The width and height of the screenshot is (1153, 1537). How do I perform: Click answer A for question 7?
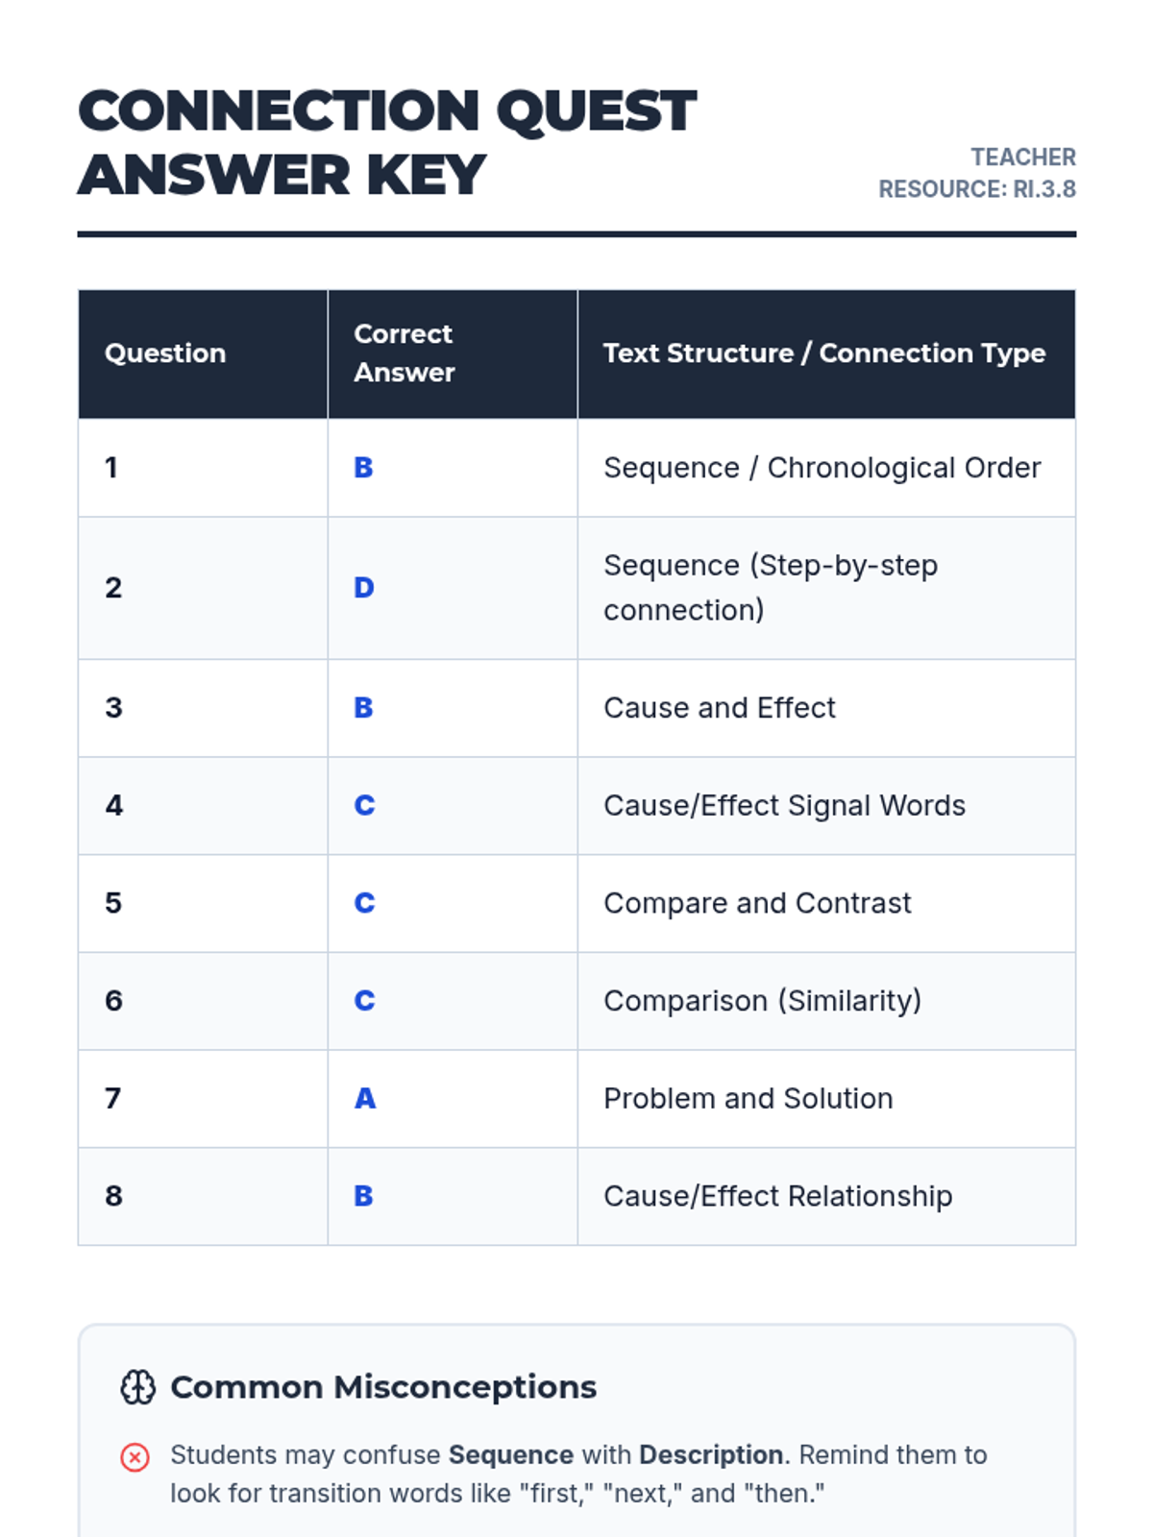364,1099
